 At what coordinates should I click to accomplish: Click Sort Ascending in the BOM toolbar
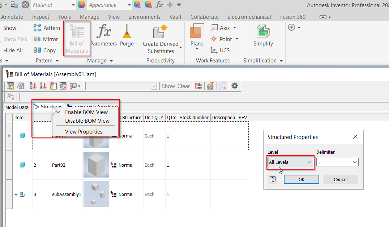[x=33, y=86]
